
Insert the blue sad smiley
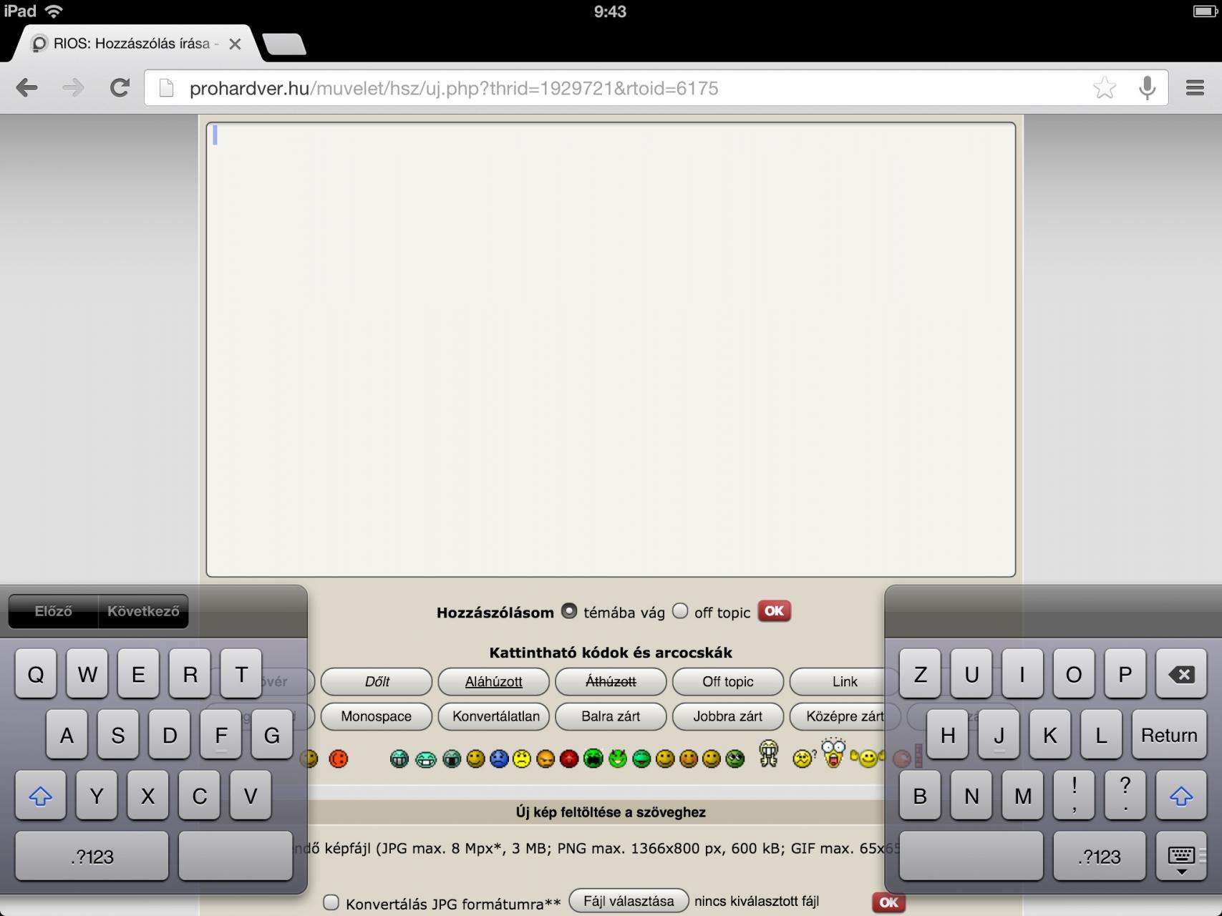(x=499, y=759)
